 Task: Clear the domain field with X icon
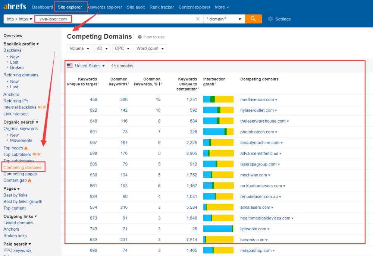click(198, 19)
